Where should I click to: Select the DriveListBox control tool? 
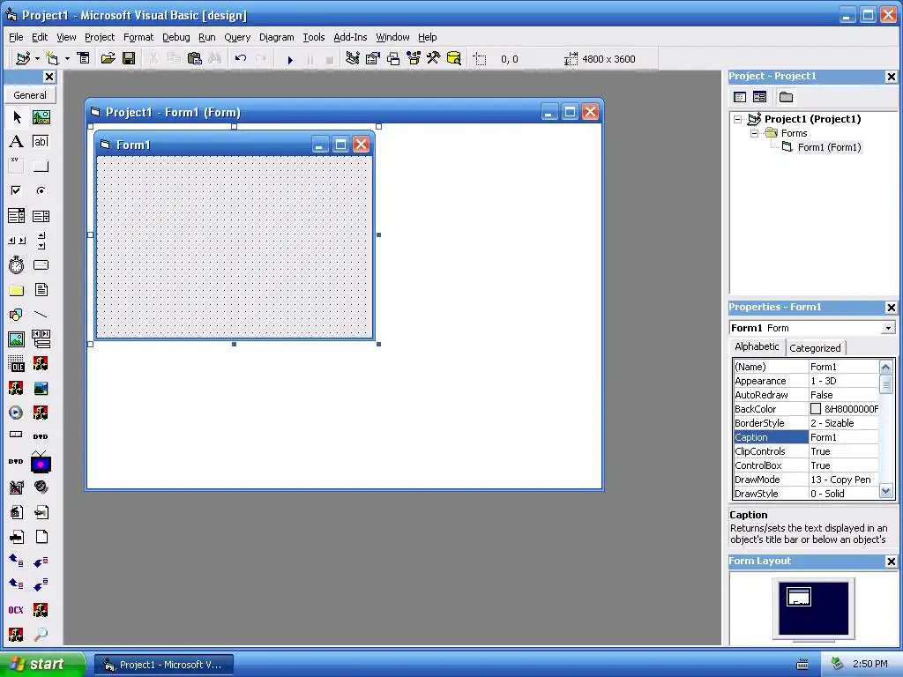pos(41,265)
